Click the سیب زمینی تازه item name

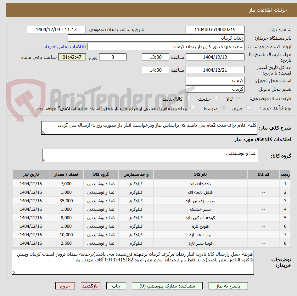[200, 201]
